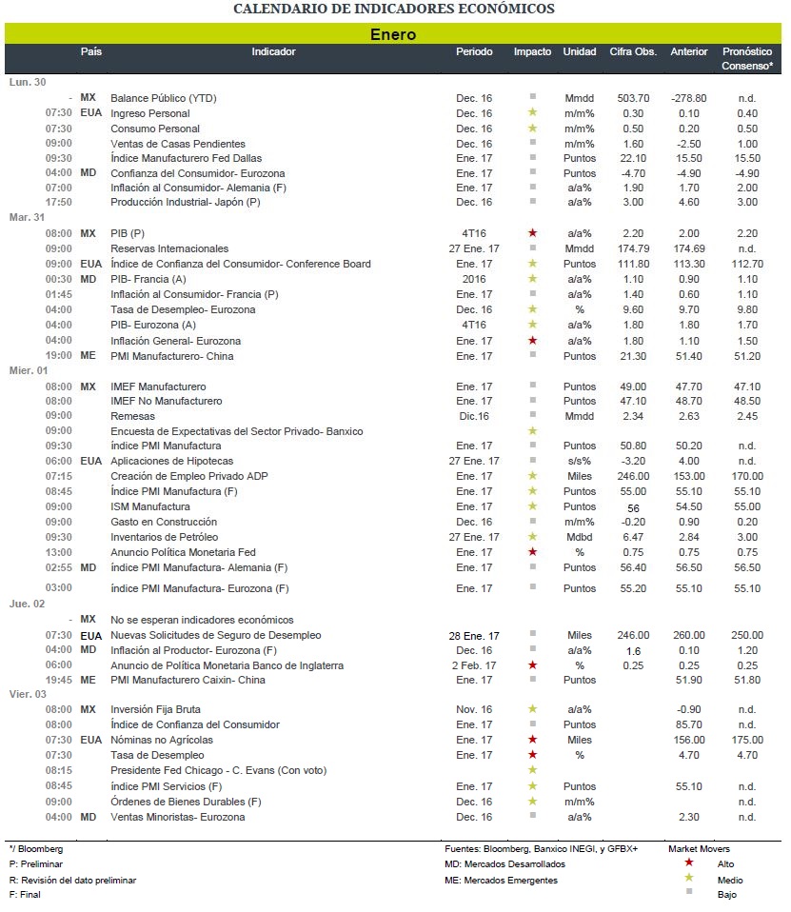Screen dimensions: 791x912
Task: Click red star beside Inflación General- Eurozona
Action: tap(532, 340)
